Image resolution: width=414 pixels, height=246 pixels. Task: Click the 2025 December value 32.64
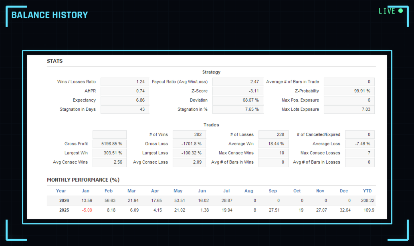coord(345,210)
